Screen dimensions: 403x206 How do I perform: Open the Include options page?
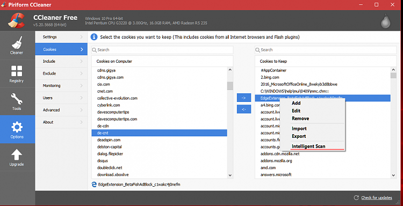(61, 61)
